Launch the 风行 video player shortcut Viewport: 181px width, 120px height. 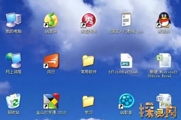51,61
